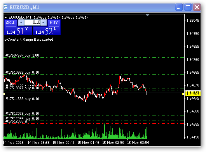Click the red #17512099 sl stop-loss line

click(94, 123)
